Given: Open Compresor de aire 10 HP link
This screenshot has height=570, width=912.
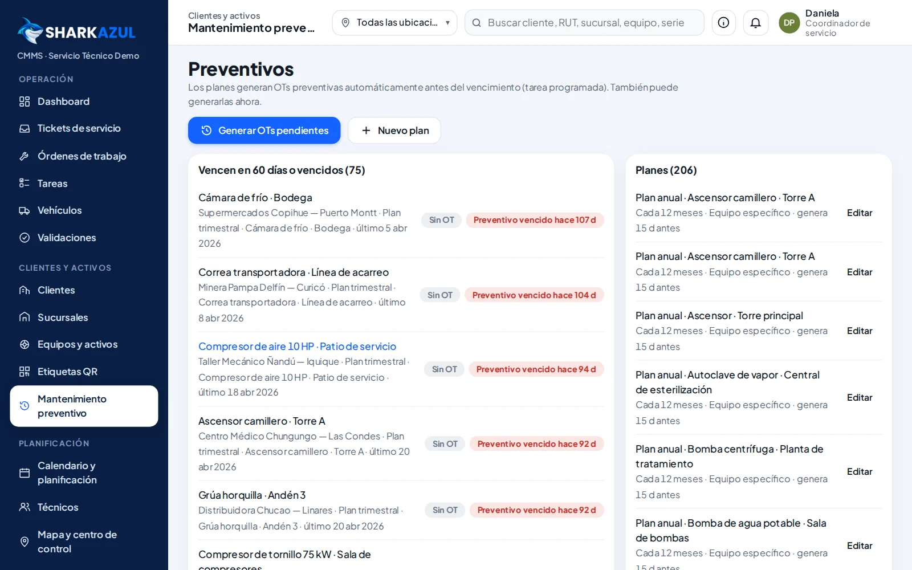Looking at the screenshot, I should pyautogui.click(x=297, y=347).
